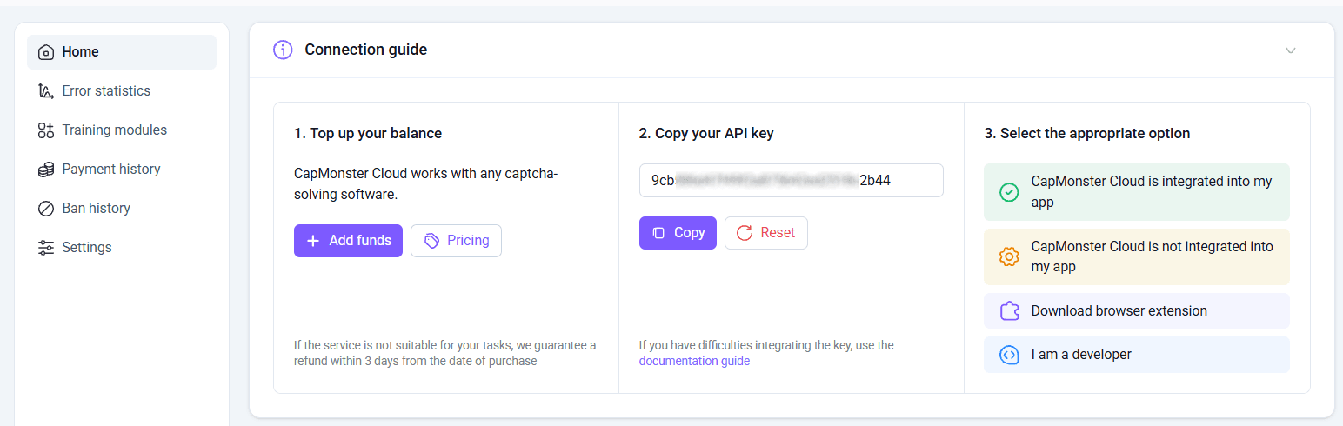The image size is (1343, 426).
Task: Click the '1. Top up your balance' heading
Action: [x=368, y=133]
